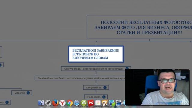The height and width of the screenshot is (108, 192).
Task: Select the DesignersPics topic node
Action: click(96, 88)
